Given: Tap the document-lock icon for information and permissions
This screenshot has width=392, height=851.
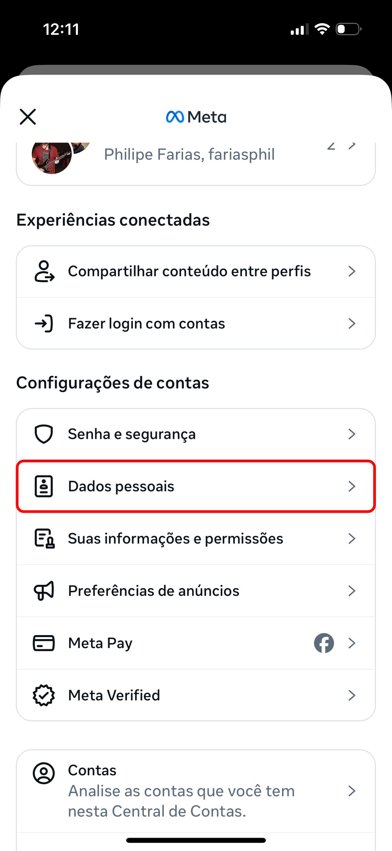Looking at the screenshot, I should (x=44, y=539).
